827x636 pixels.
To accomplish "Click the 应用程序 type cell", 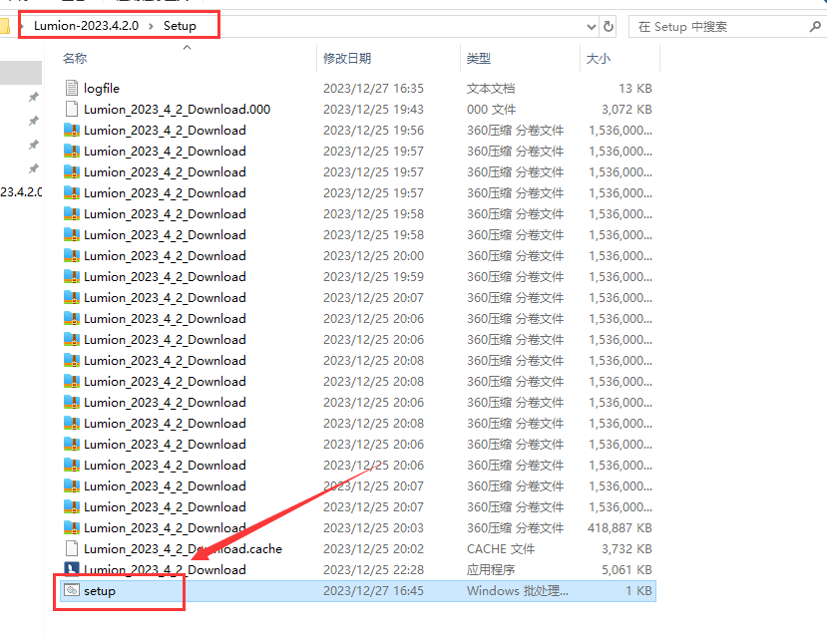I will [x=491, y=569].
